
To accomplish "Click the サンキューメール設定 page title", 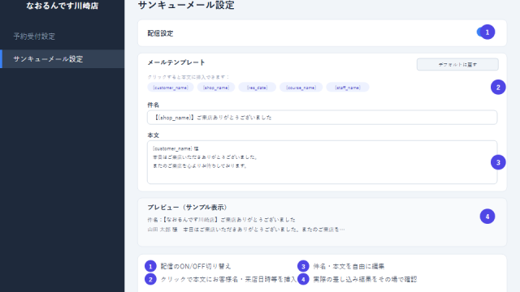I will coord(186,5).
